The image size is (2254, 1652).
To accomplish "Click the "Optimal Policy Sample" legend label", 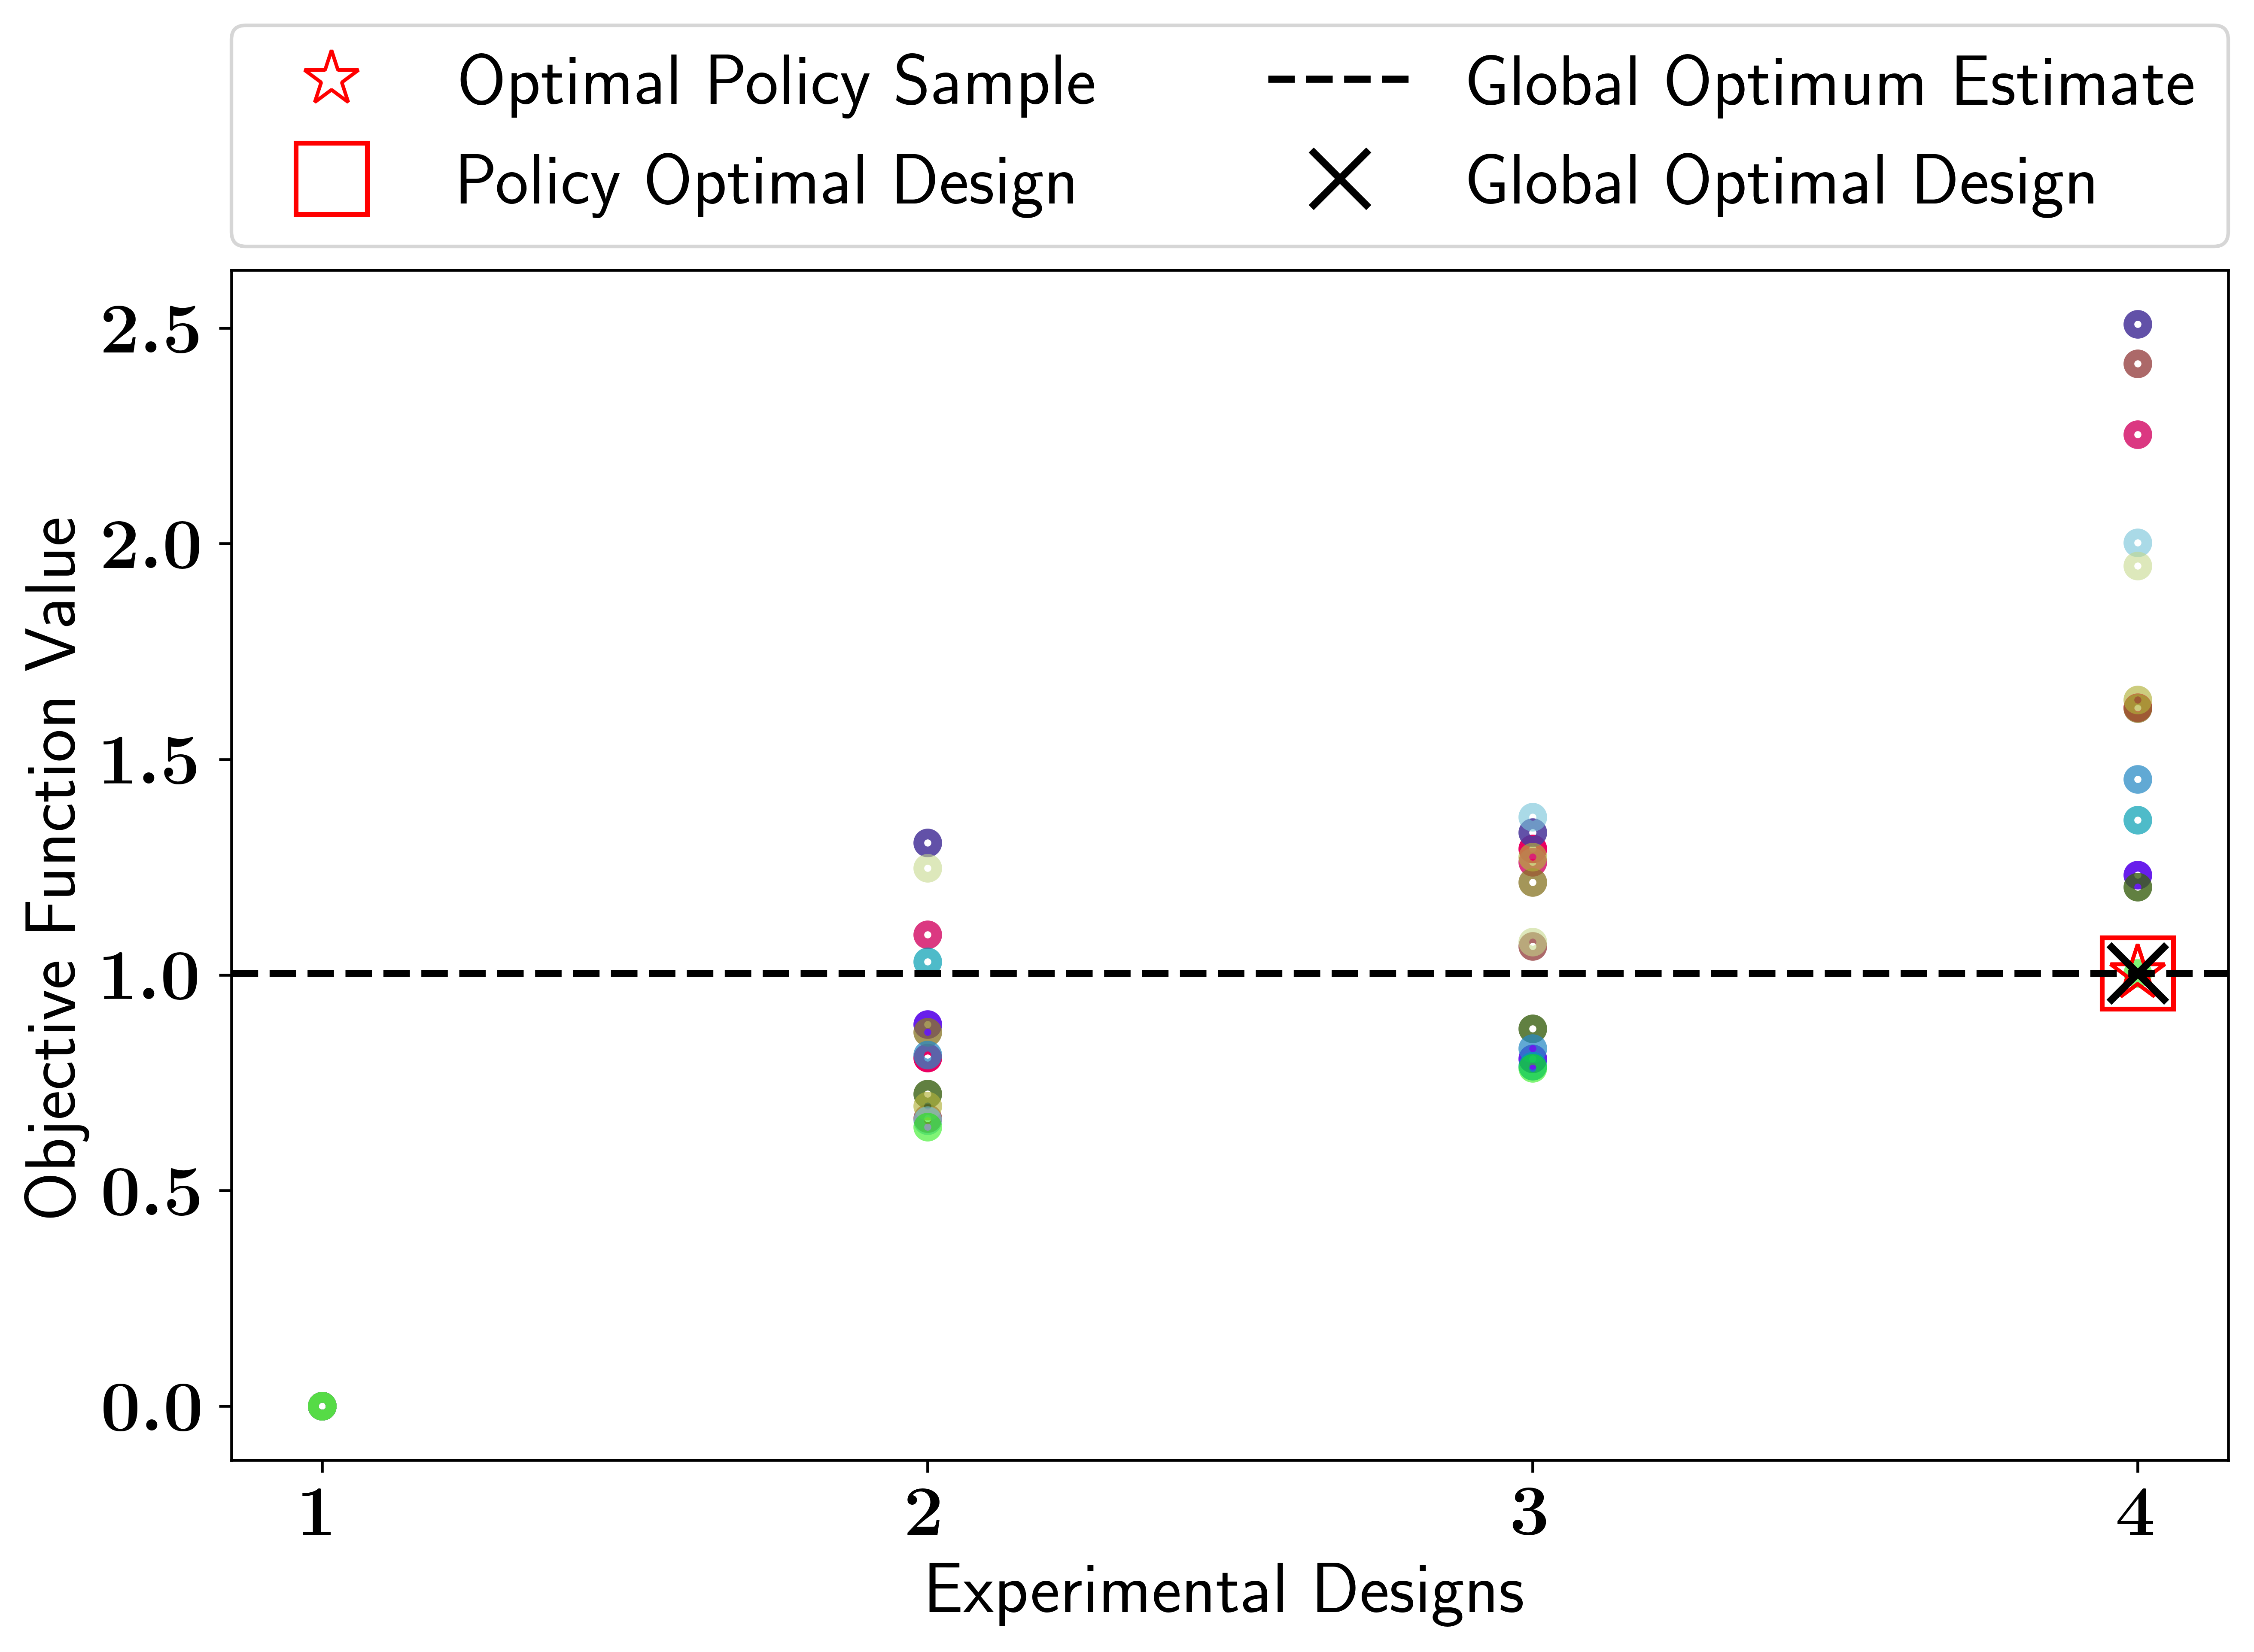I will click(776, 82).
